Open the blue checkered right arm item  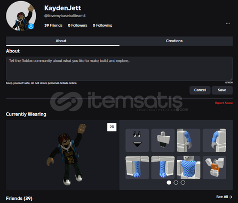[x=215, y=140]
